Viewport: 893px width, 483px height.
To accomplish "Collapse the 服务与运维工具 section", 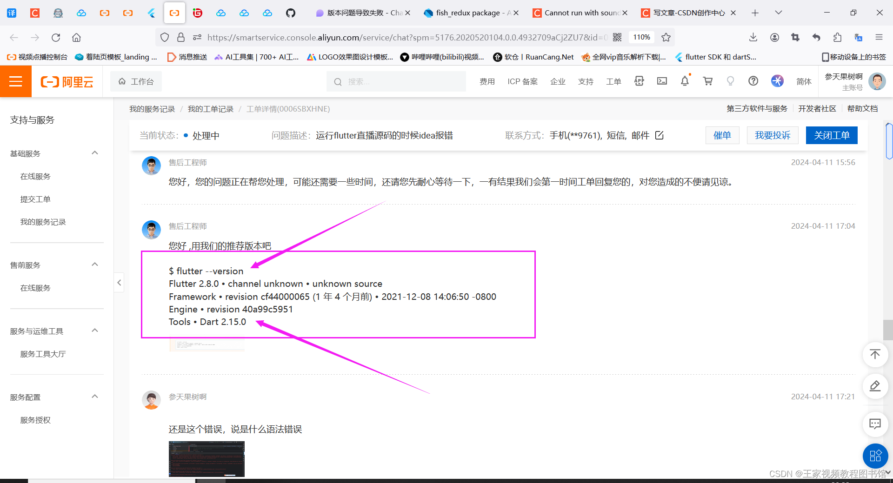I will 94,331.
